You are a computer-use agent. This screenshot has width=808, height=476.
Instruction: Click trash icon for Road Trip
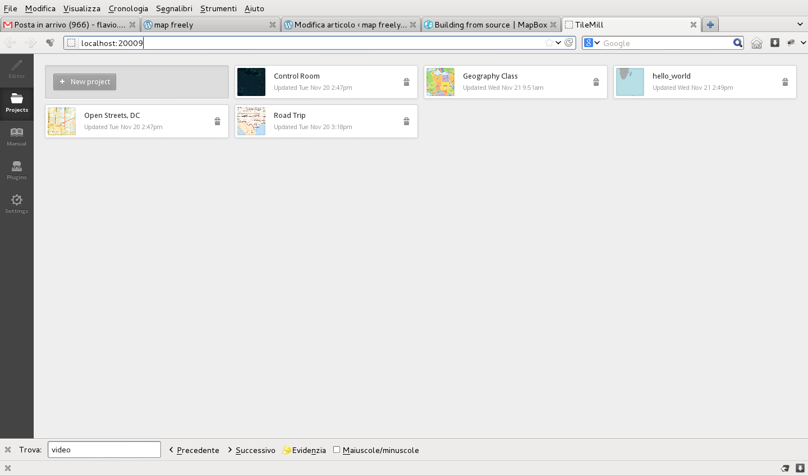pos(406,121)
